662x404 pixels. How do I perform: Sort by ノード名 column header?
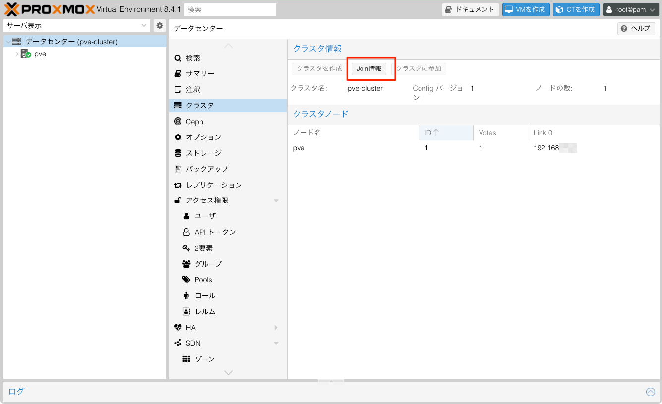tap(353, 133)
